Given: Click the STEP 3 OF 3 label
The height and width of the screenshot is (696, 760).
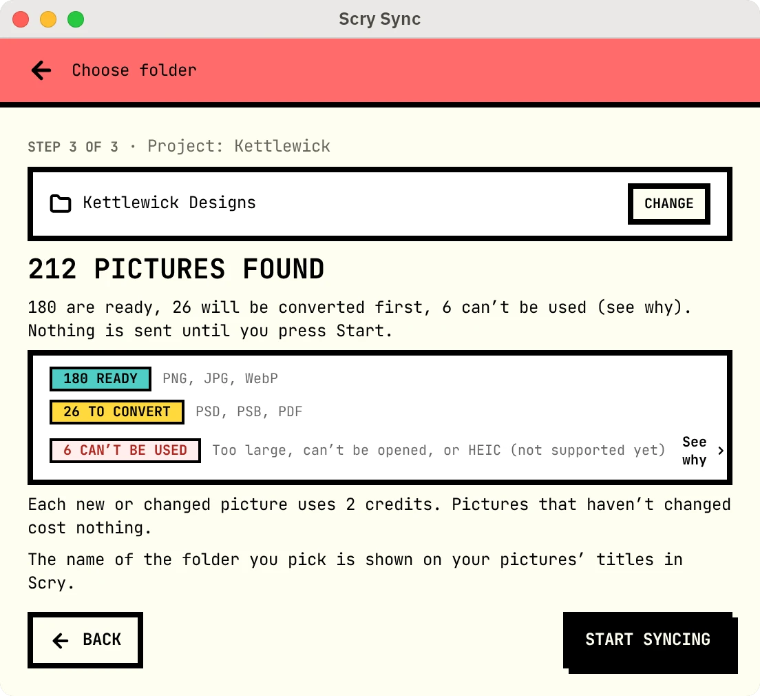Looking at the screenshot, I should pyautogui.click(x=73, y=147).
